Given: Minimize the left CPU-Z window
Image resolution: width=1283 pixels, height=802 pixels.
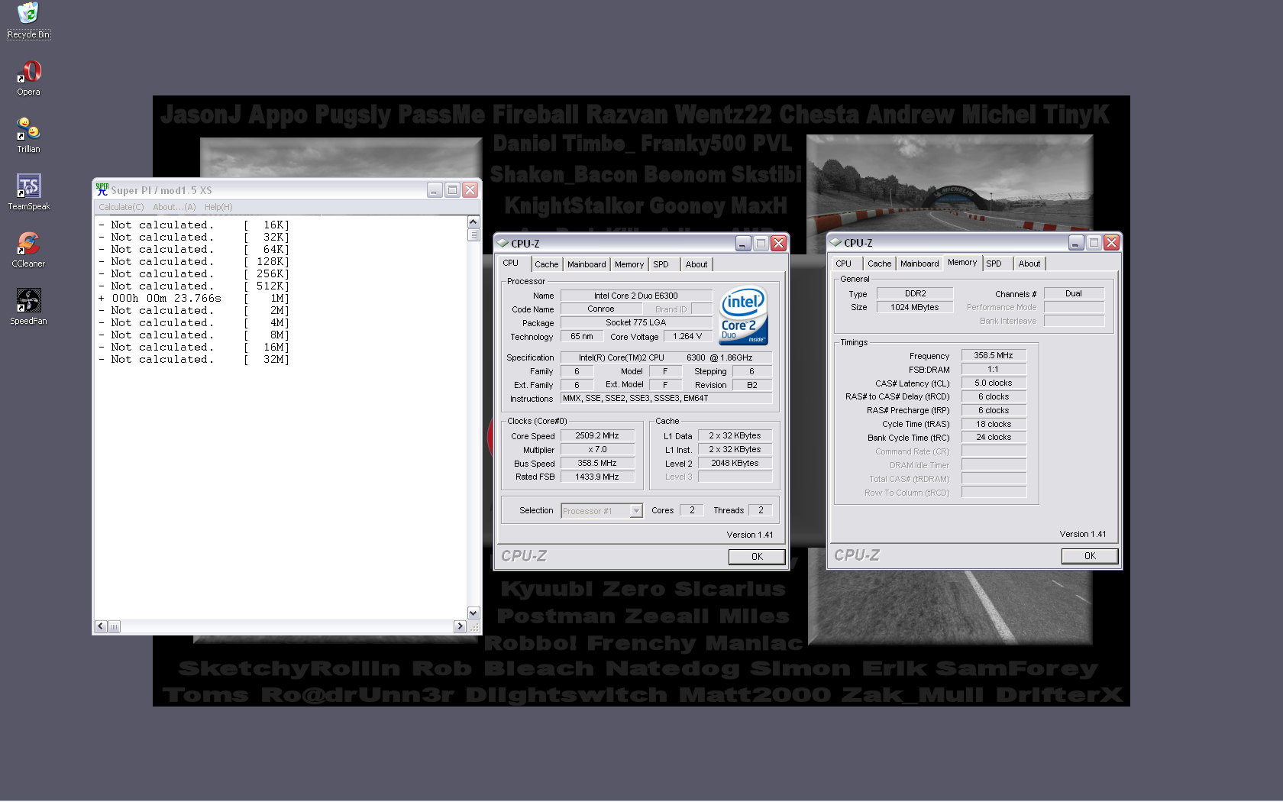Looking at the screenshot, I should coord(743,243).
